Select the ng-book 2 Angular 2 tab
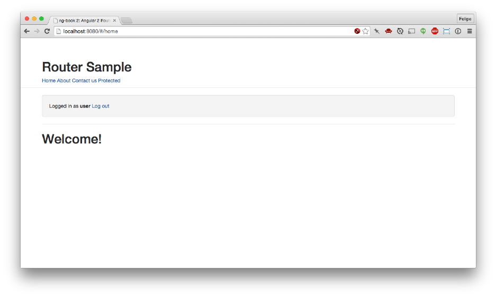Image resolution: width=496 pixels, height=297 pixels. click(x=82, y=21)
